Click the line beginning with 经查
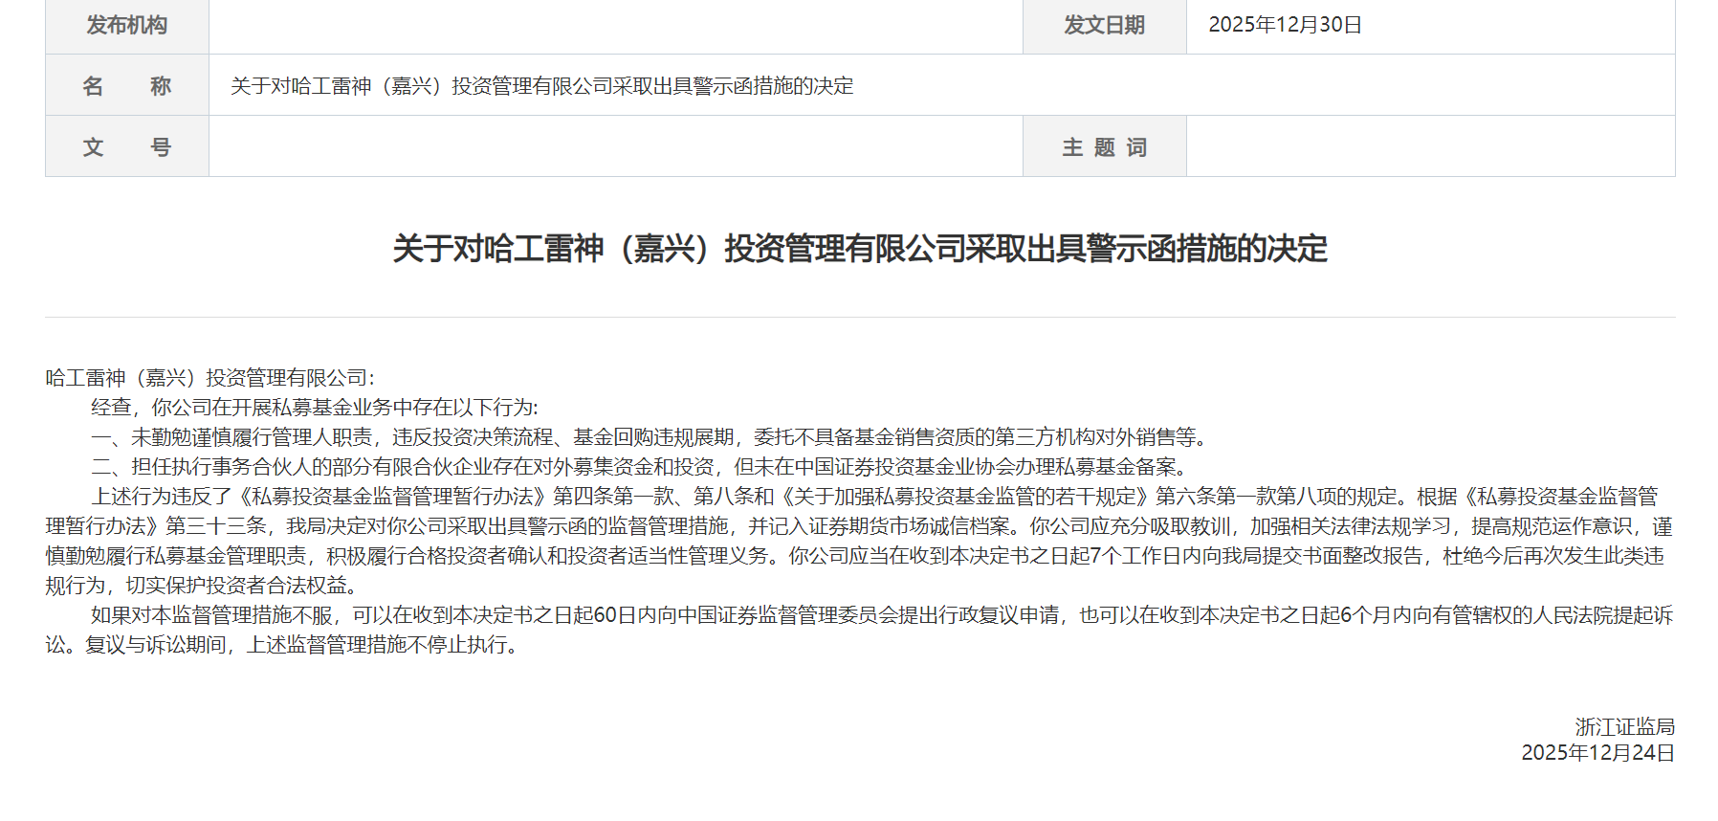Screen dimensions: 1718x821 point(315,408)
